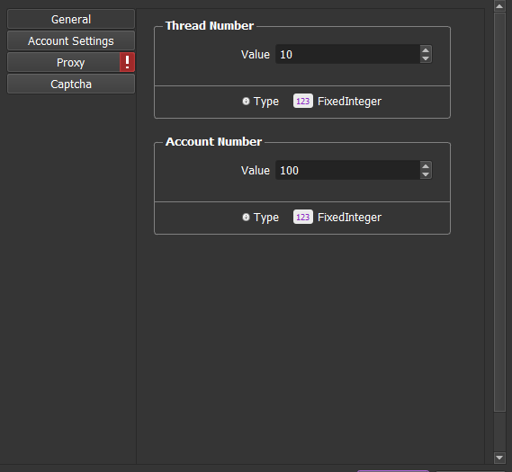Screen dimensions: 512x472
Task: Click the scrollbar up arrow
Action: point(499,6)
